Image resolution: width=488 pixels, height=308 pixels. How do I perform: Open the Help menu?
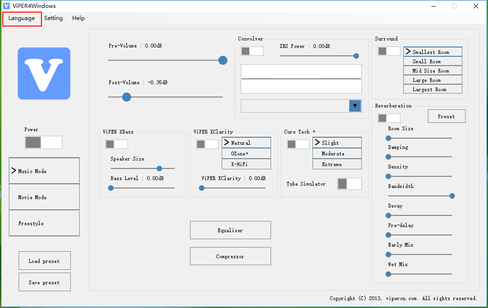pos(78,18)
